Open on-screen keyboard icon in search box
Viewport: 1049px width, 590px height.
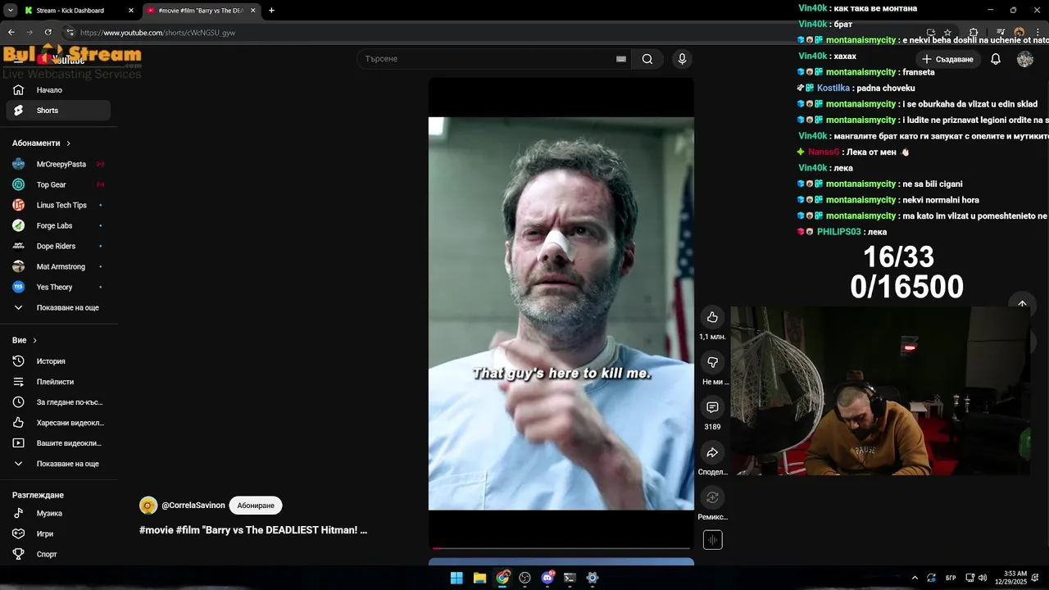tap(621, 59)
